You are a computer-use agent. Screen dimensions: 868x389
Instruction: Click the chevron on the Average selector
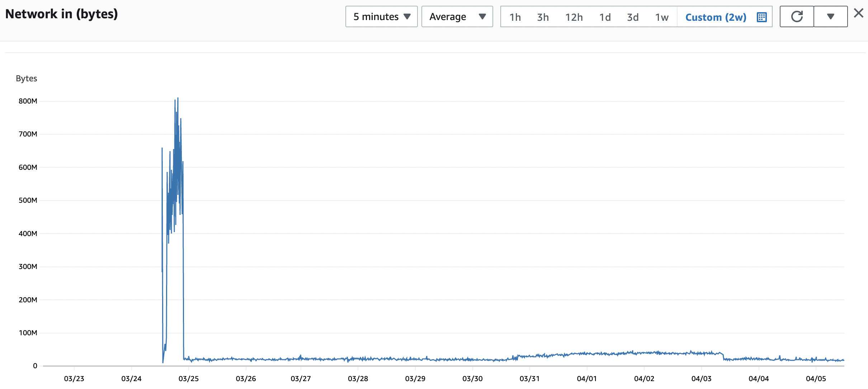(483, 16)
